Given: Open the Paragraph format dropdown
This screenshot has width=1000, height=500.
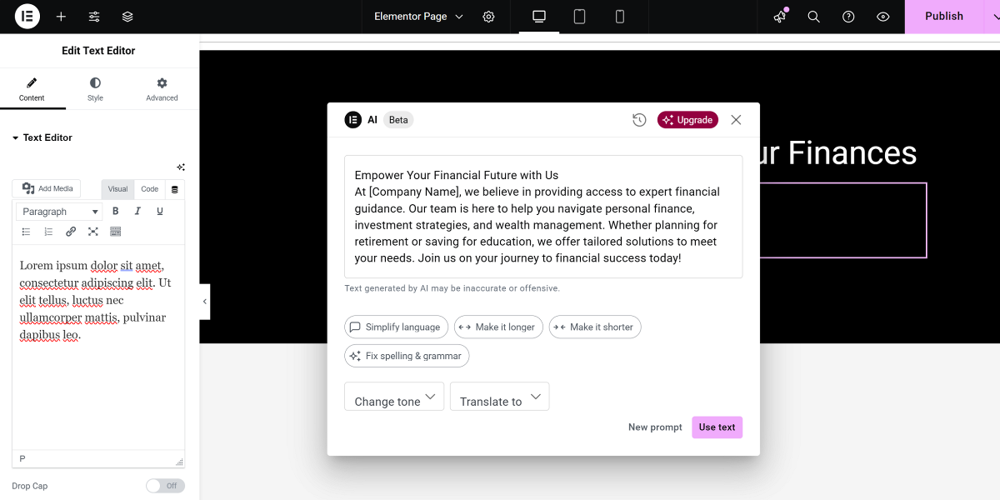Looking at the screenshot, I should click(60, 212).
